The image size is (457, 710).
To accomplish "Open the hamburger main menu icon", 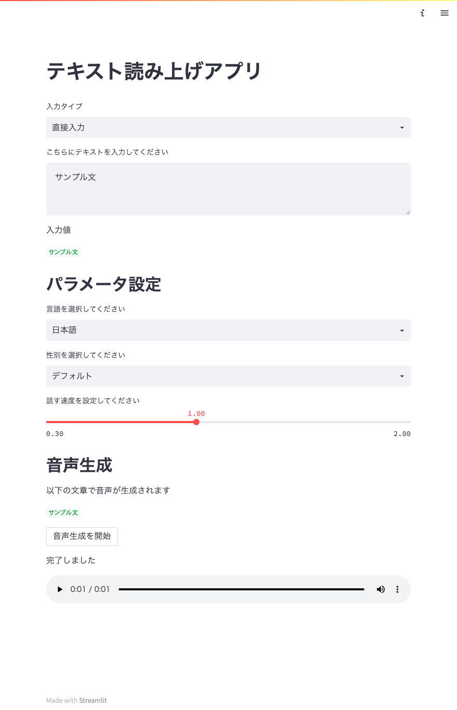I will tap(444, 13).
